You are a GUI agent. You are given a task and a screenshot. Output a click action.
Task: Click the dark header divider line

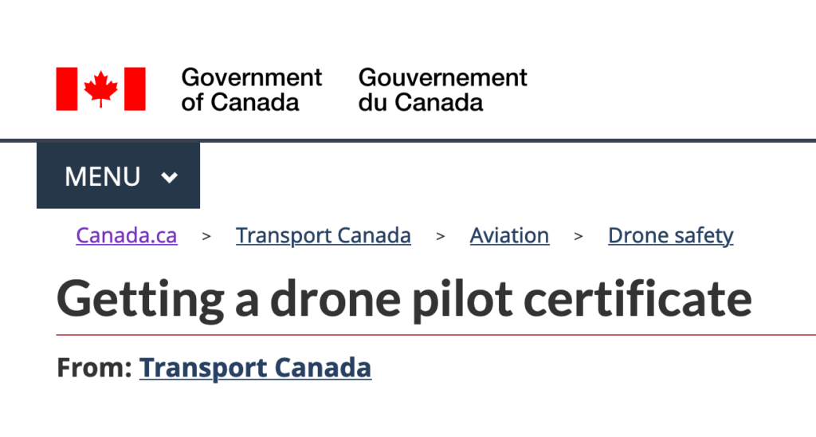click(510, 140)
